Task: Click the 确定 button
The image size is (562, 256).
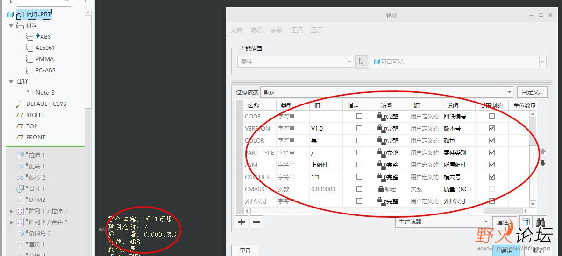Action: (x=506, y=250)
